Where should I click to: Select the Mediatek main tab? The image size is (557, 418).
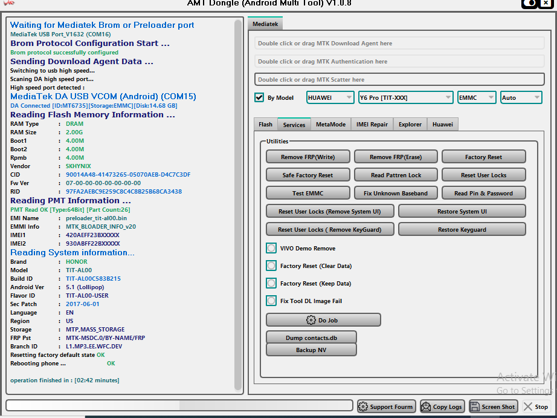click(265, 24)
